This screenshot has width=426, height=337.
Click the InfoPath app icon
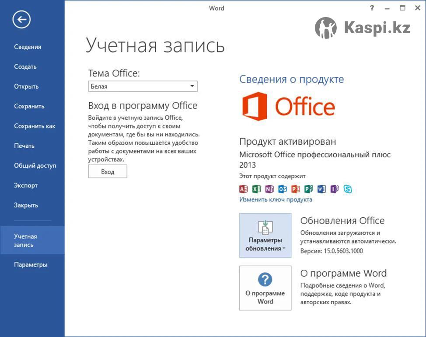335,189
